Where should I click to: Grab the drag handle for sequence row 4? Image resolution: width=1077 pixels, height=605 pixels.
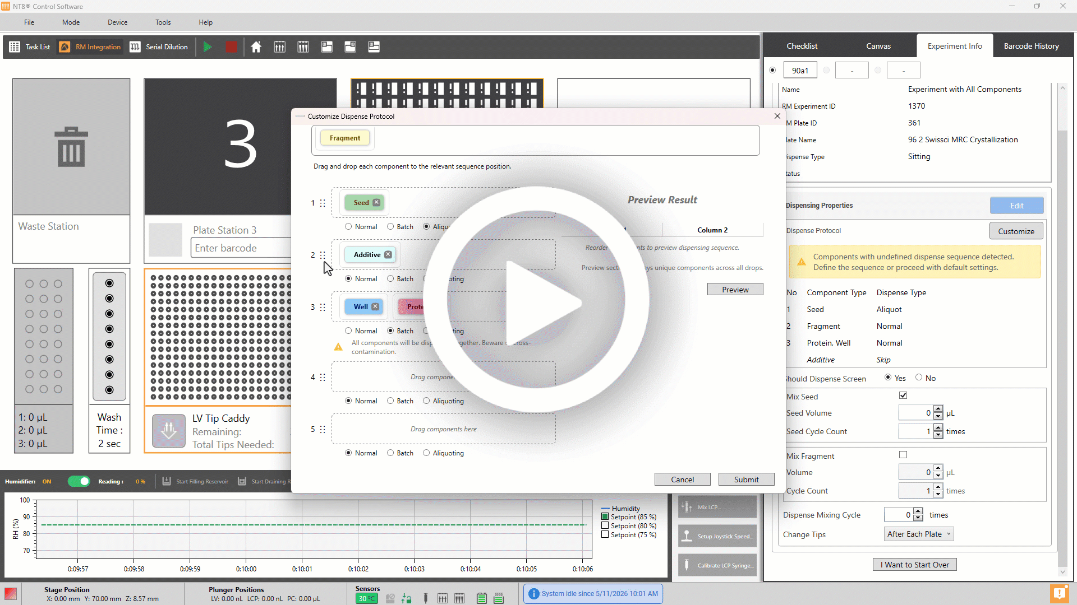coord(323,378)
